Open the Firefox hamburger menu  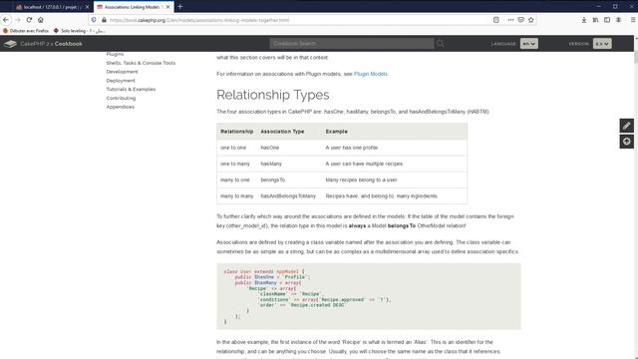pos(633,20)
